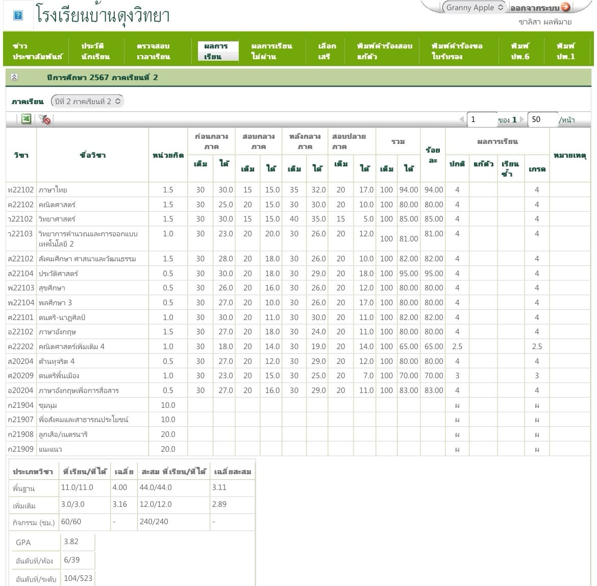This screenshot has width=597, height=586.
Task: Open the ข่าวประชาสัมพันธ์ menu
Action: click(37, 51)
